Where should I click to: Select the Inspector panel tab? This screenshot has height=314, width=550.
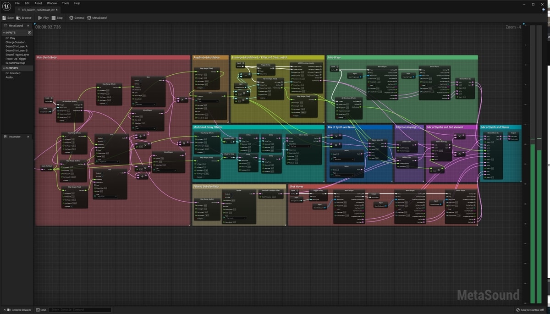pyautogui.click(x=15, y=137)
